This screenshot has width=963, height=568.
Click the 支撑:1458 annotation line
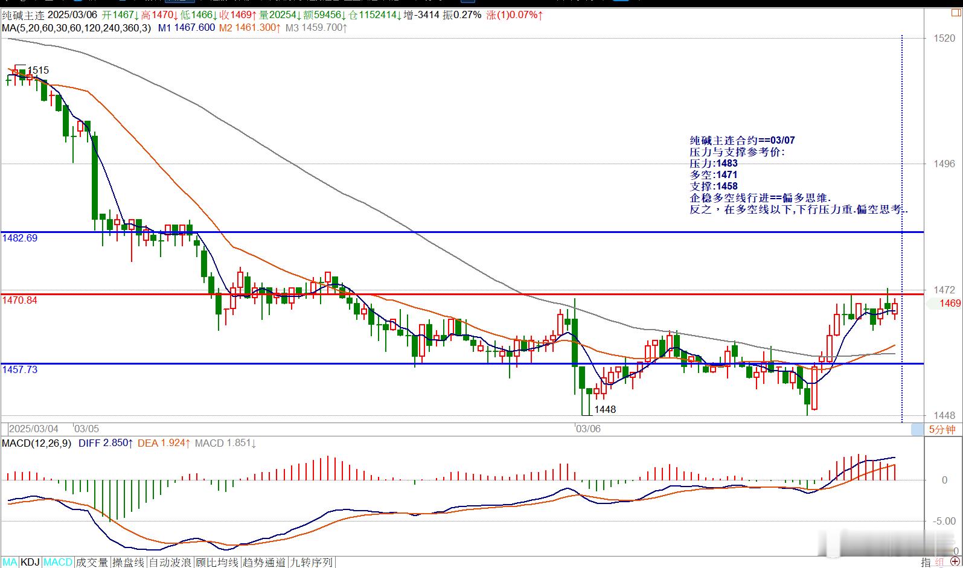pyautogui.click(x=714, y=186)
